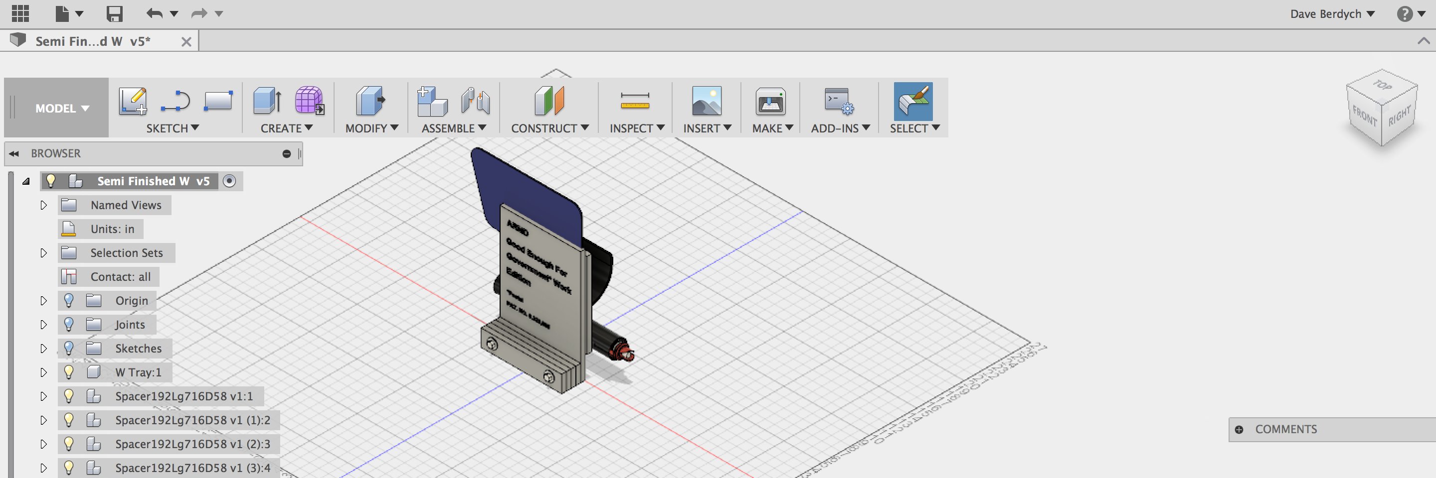Toggle visibility of Semi Finished W v5
The width and height of the screenshot is (1436, 478).
click(x=51, y=180)
